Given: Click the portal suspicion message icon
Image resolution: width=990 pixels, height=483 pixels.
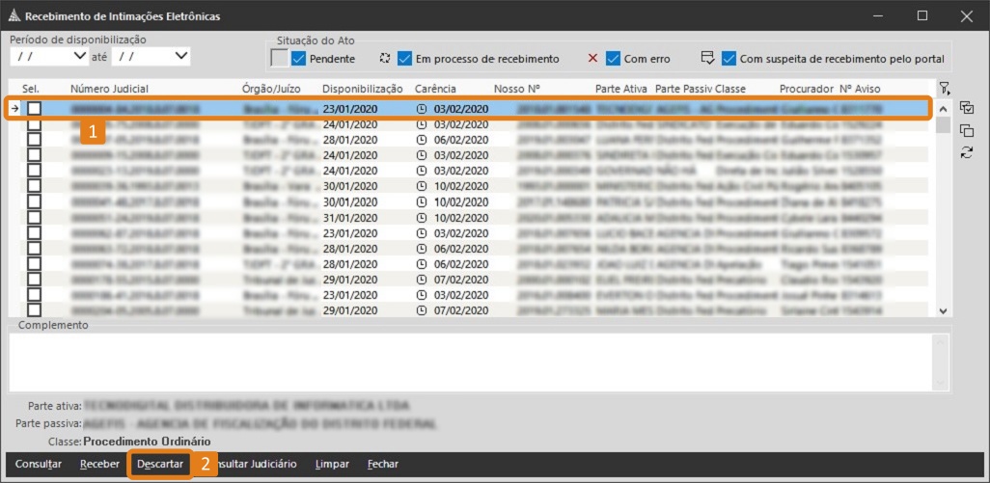Looking at the screenshot, I should 707,58.
